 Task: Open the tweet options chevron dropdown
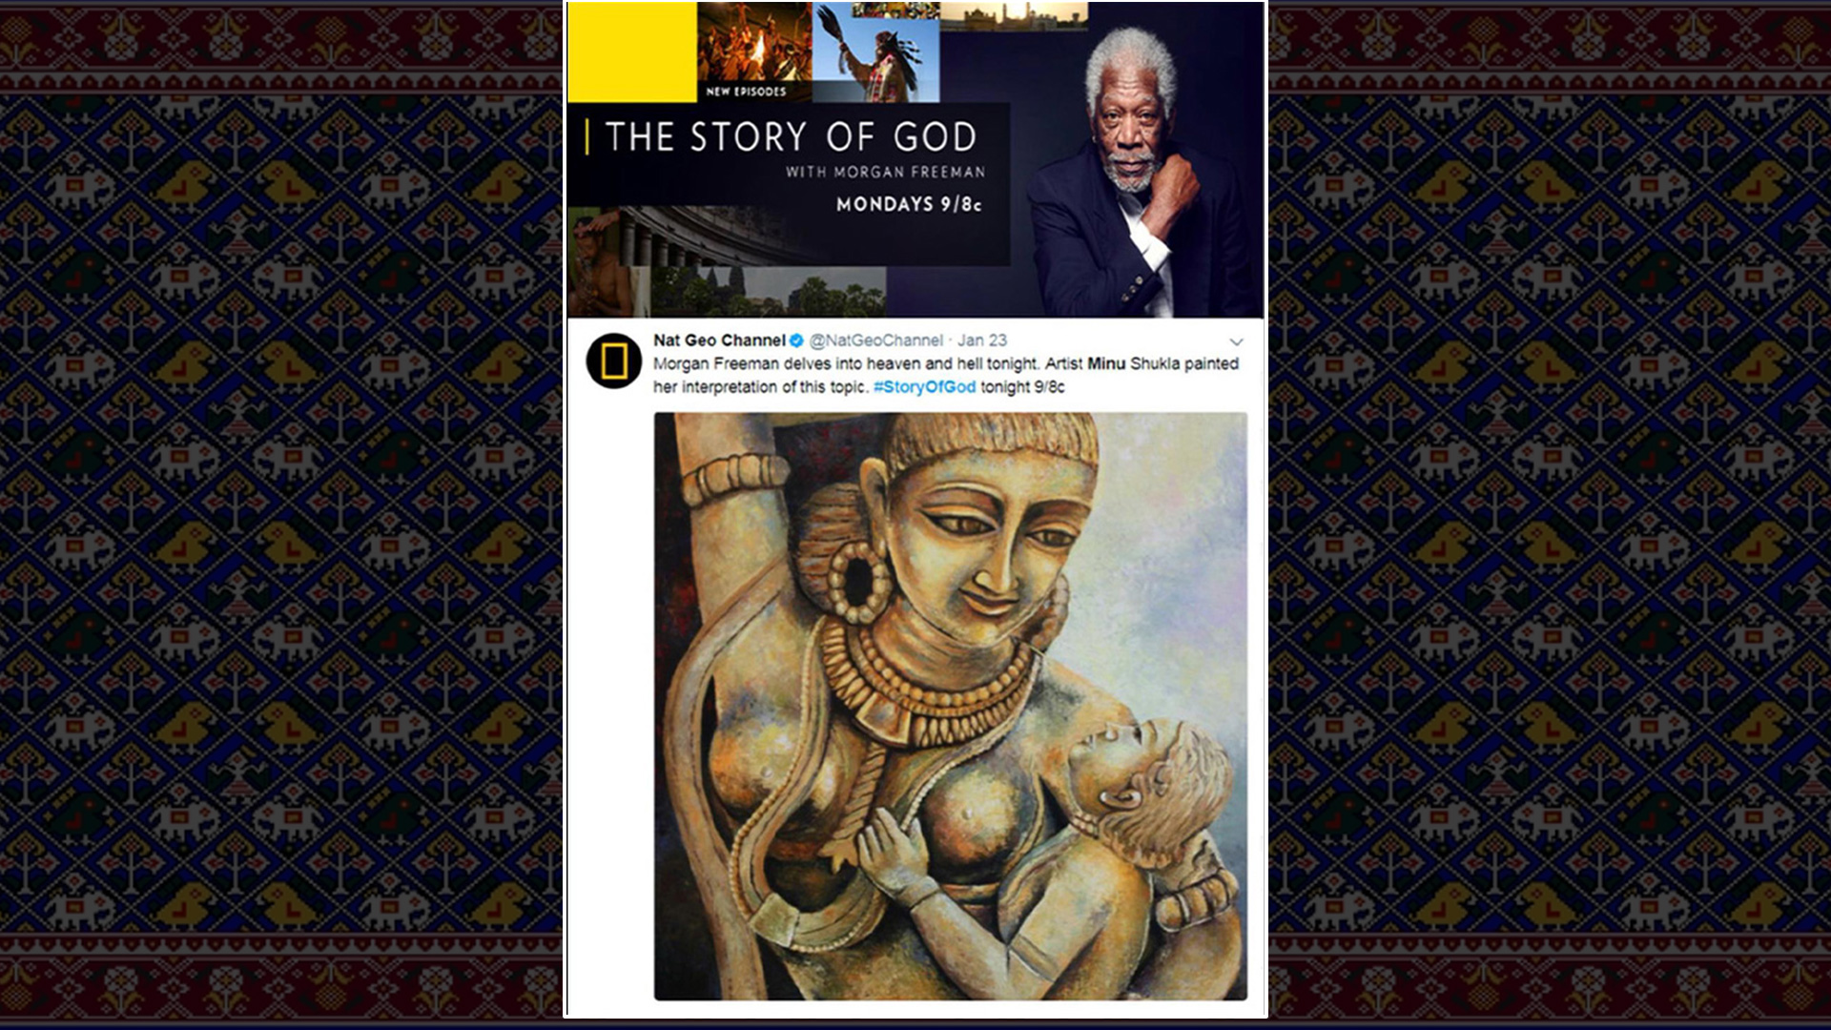point(1236,341)
